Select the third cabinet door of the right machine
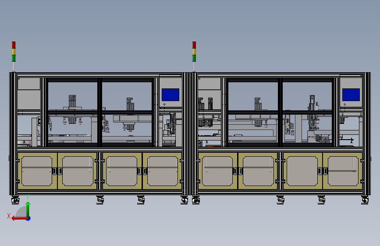The width and height of the screenshot is (380, 246). [303, 171]
